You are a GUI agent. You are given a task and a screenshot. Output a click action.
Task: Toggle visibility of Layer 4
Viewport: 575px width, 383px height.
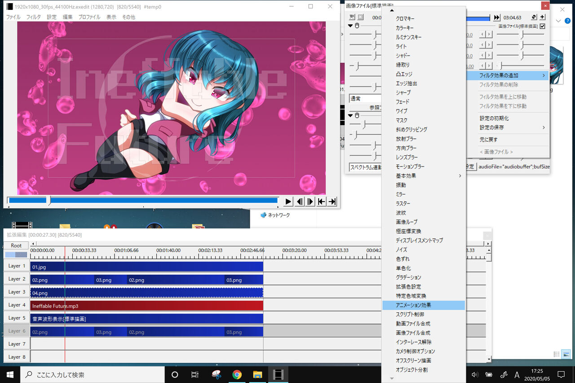click(x=17, y=305)
